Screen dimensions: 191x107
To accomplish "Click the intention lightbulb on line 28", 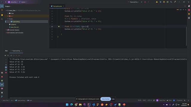I will [59, 26].
